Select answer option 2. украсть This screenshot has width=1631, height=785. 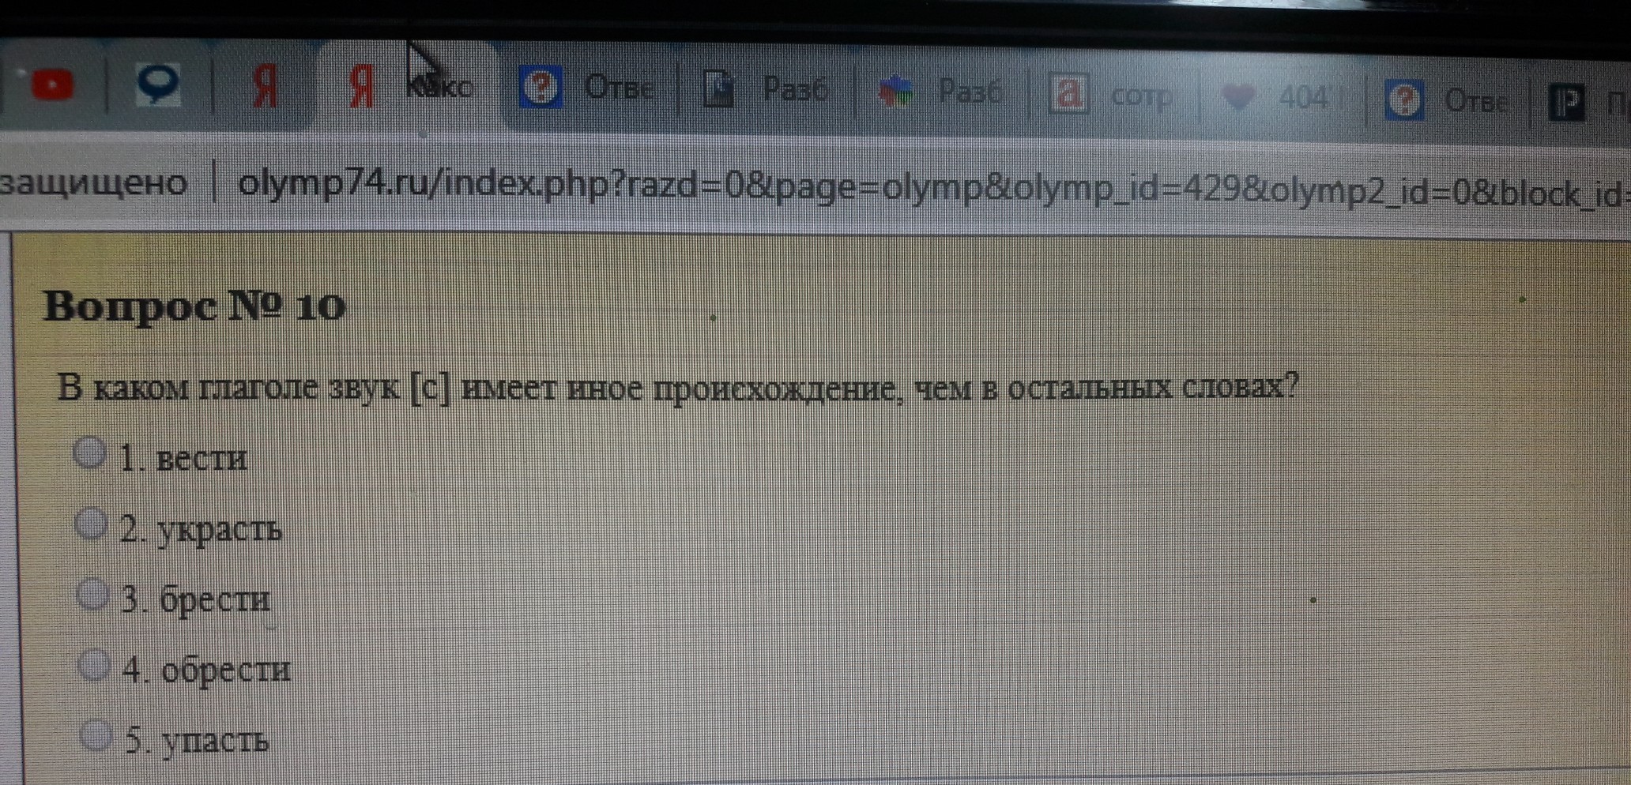92,524
